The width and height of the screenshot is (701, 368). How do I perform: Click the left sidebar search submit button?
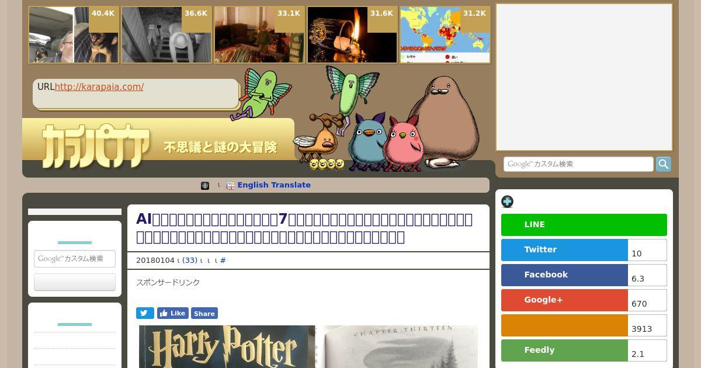tap(75, 282)
